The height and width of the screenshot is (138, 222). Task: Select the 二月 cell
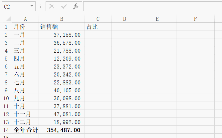[26, 43]
